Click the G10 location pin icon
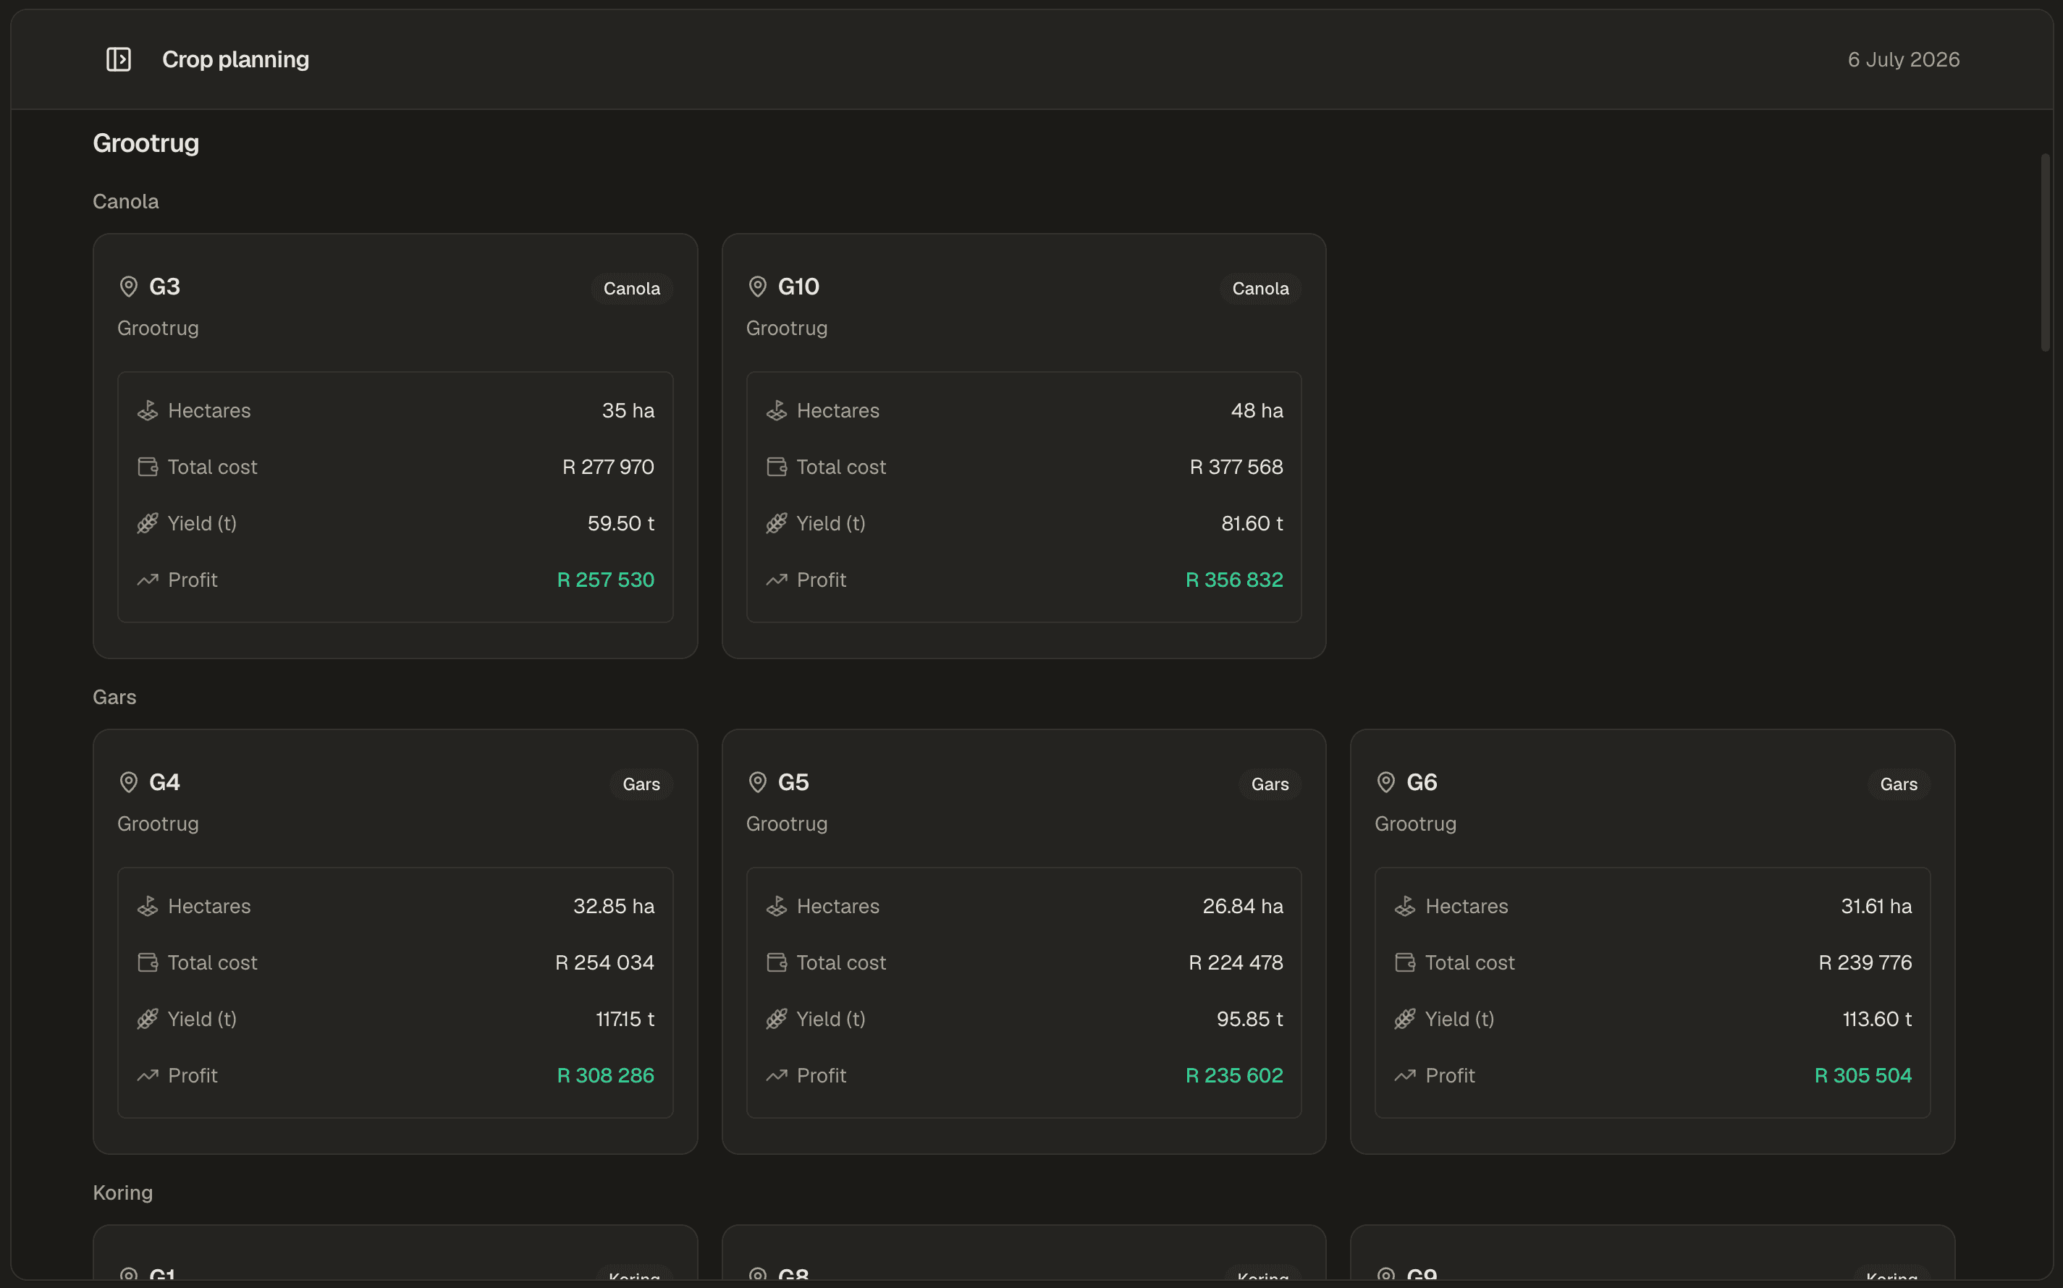The image size is (2063, 1288). pos(758,287)
